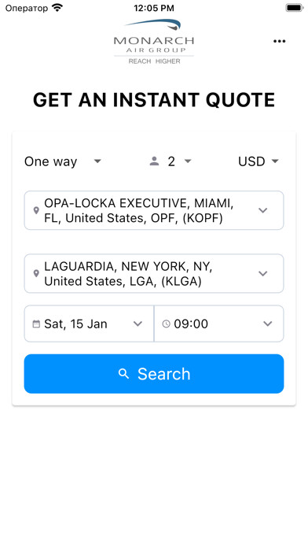The height and width of the screenshot is (548, 308).
Task: Click the blue Search button
Action: click(154, 374)
